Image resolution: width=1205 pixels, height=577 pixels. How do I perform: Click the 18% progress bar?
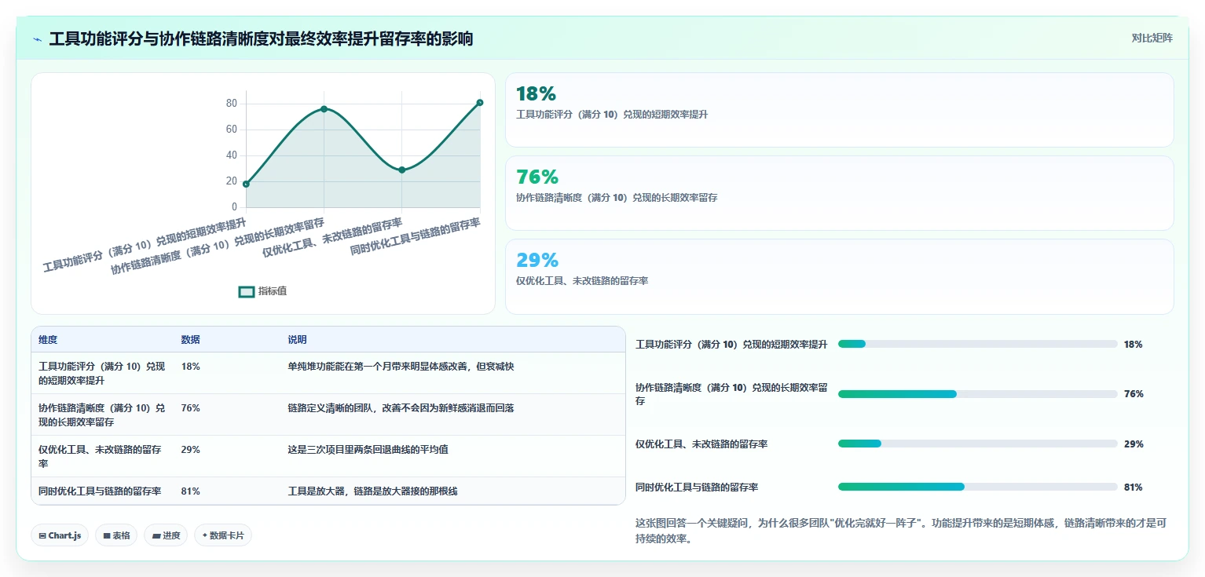point(977,344)
